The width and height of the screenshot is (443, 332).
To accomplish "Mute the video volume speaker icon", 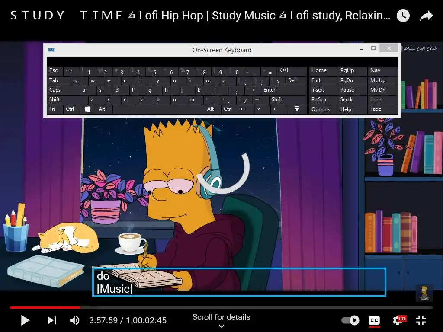I will point(74,320).
